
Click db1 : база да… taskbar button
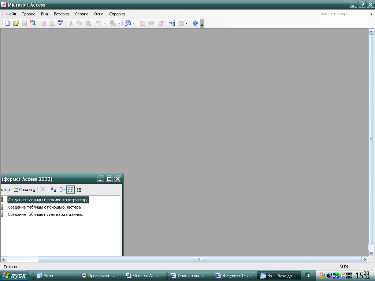(279, 276)
